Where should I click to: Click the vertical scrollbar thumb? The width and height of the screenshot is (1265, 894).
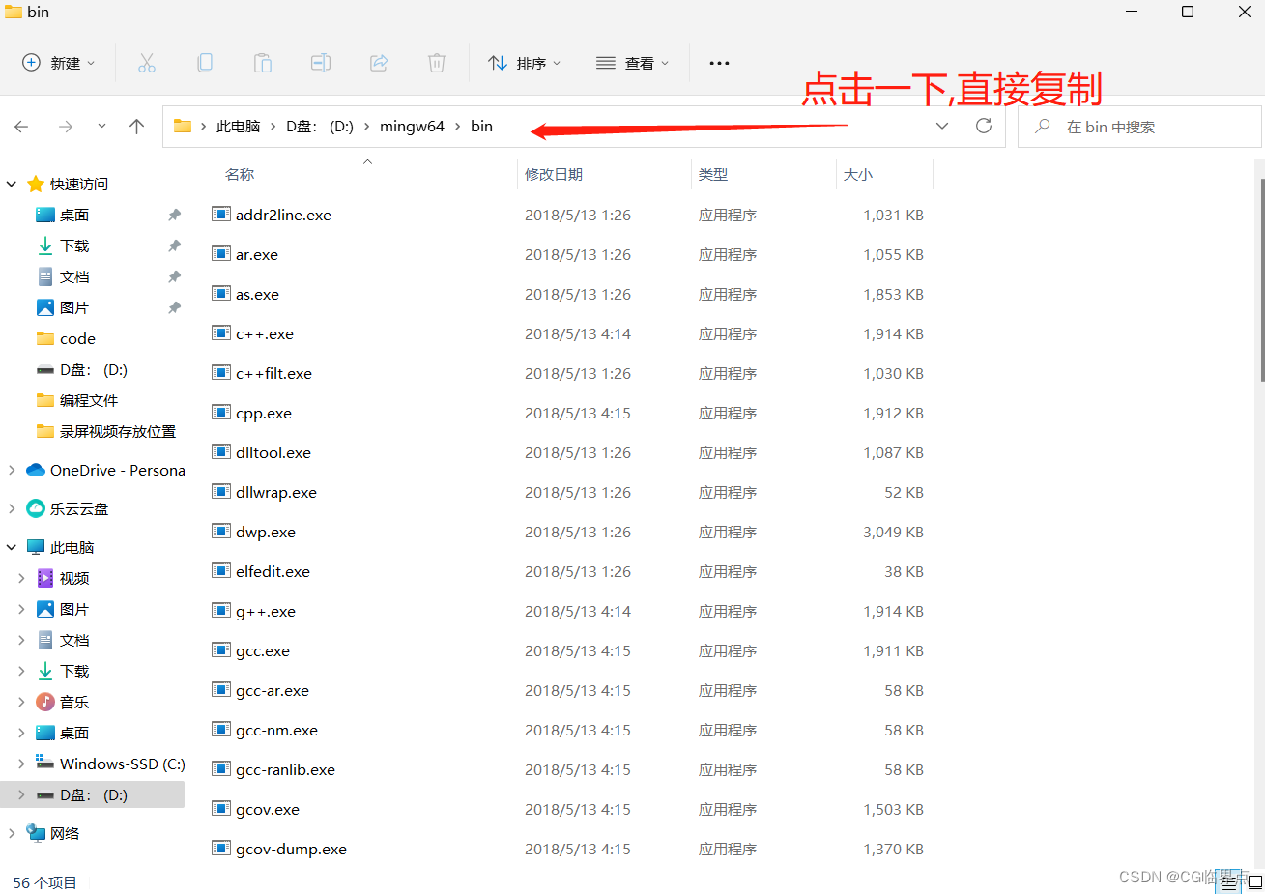coord(1261,280)
